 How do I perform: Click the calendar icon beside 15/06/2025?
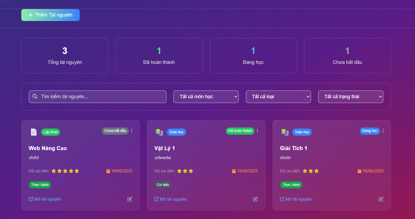coord(234,171)
